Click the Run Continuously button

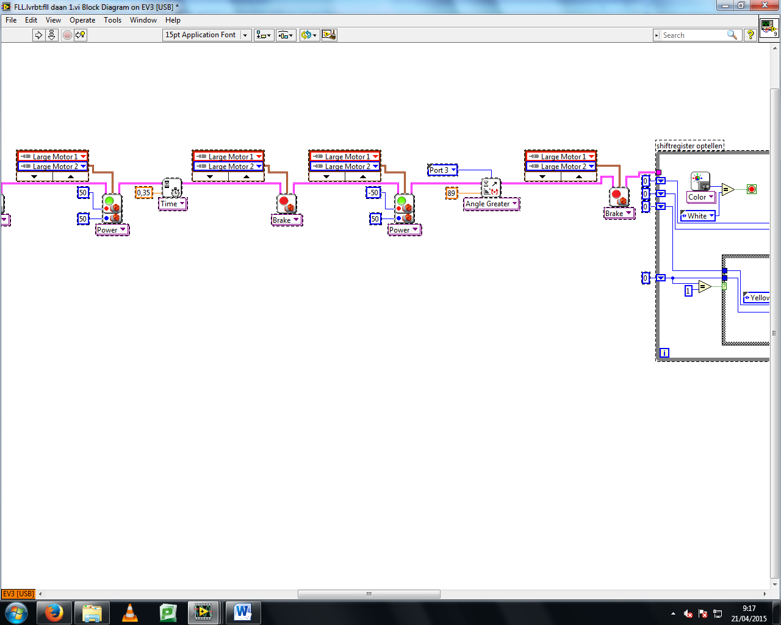pyautogui.click(x=52, y=35)
